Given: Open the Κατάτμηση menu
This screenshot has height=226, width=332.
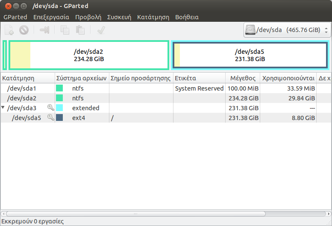Looking at the screenshot, I should click(153, 17).
